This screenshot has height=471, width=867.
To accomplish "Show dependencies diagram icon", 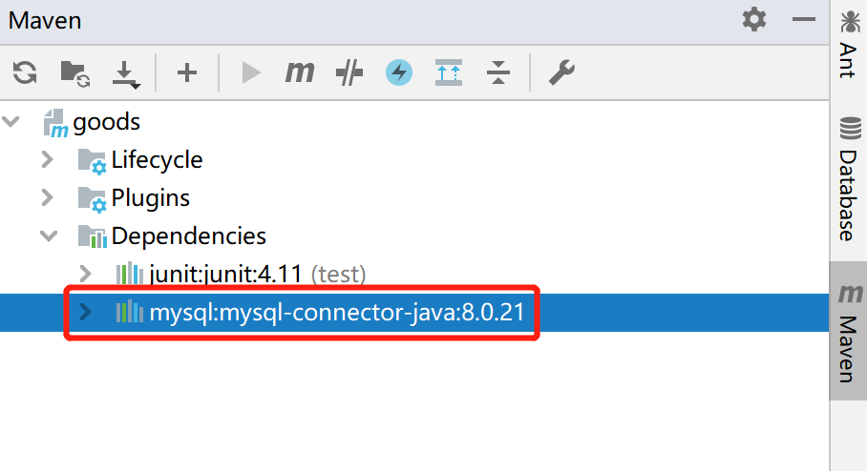I will (449, 72).
